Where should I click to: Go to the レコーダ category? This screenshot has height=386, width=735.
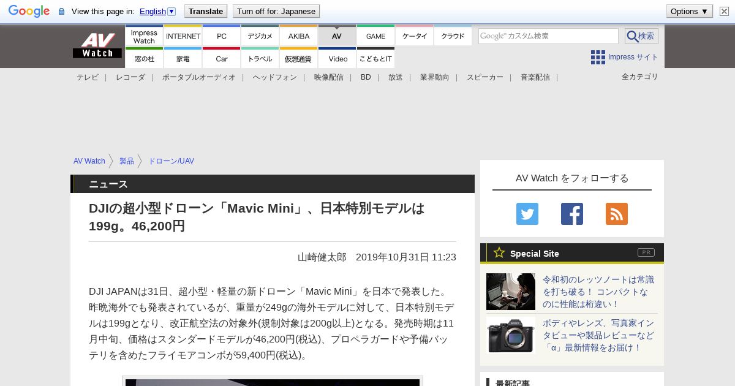tap(130, 77)
